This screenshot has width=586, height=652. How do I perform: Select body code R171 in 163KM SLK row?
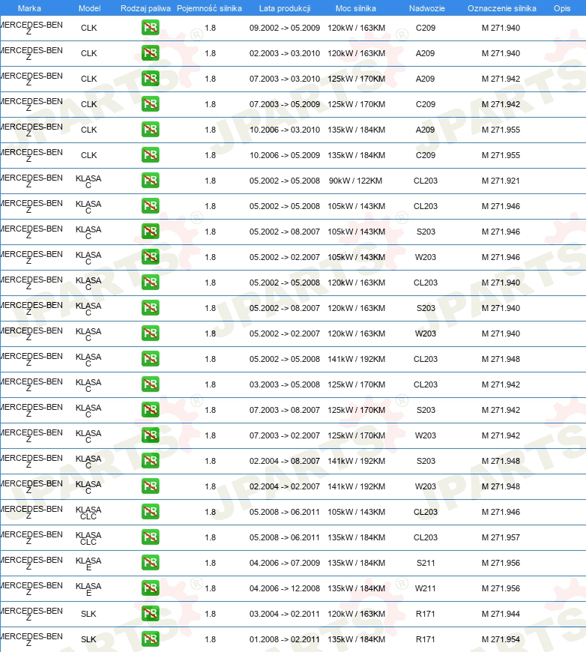426,614
